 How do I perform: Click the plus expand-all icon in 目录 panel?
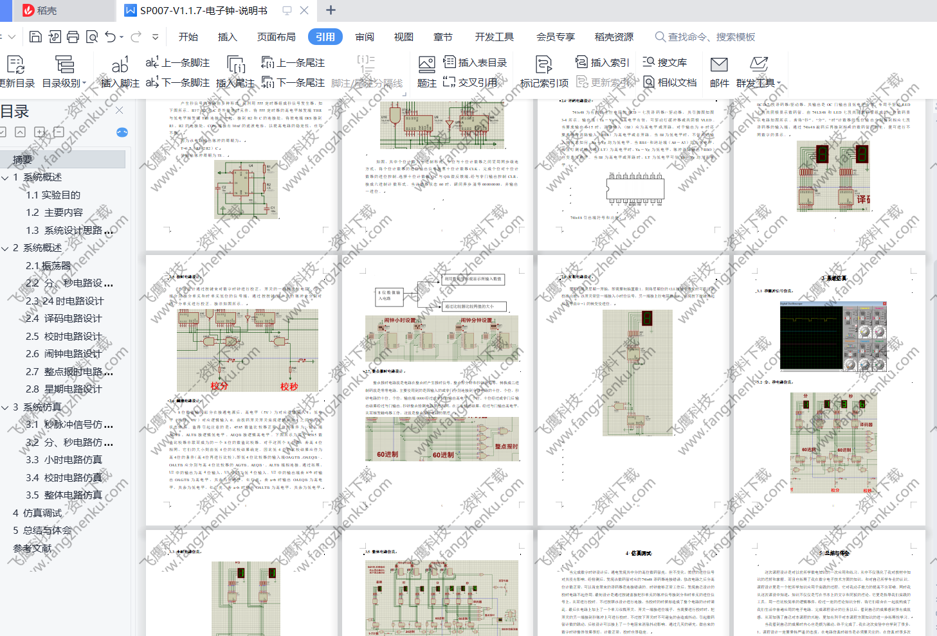click(40, 132)
